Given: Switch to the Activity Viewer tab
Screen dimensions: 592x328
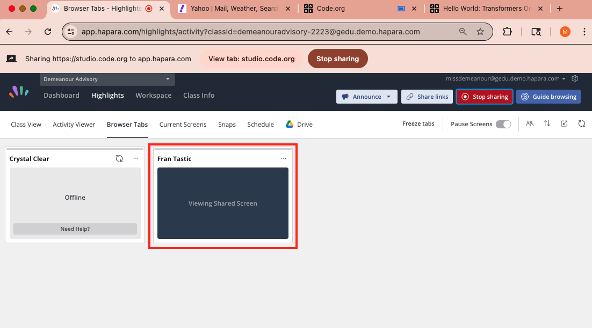Looking at the screenshot, I should [74, 124].
